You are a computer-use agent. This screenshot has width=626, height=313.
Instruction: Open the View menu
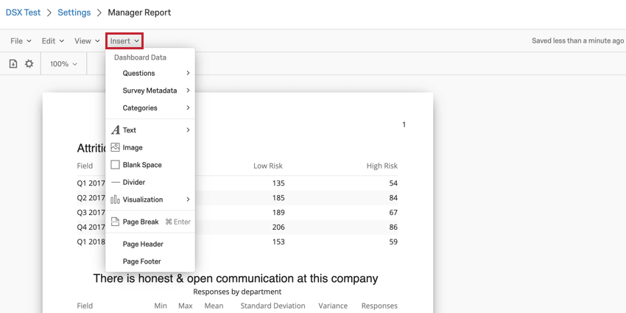tap(87, 41)
